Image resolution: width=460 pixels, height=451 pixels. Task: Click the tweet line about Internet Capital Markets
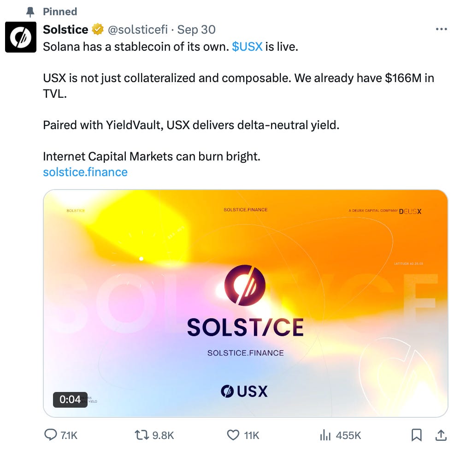[x=152, y=156]
